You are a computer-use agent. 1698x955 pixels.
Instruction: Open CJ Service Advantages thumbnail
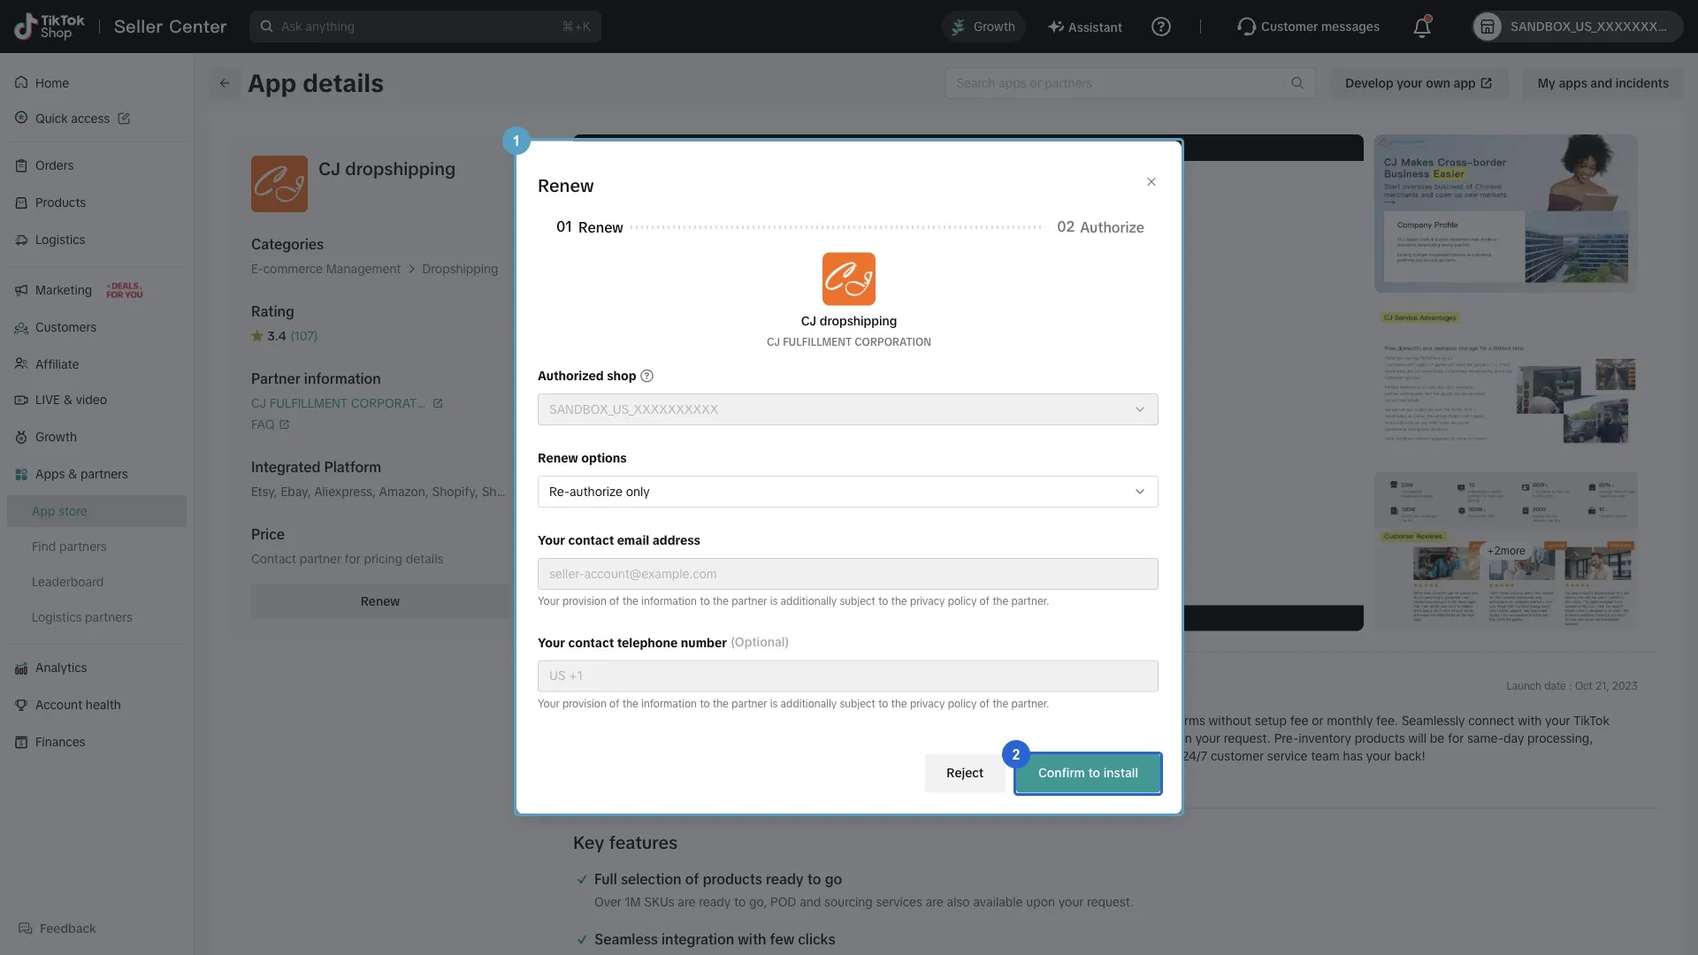1505,381
